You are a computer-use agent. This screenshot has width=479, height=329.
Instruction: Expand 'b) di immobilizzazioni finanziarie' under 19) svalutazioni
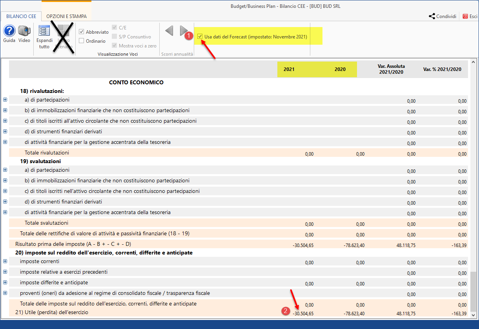tap(5, 180)
